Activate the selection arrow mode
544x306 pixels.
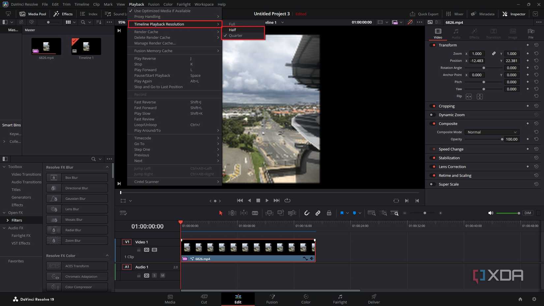[x=221, y=213]
